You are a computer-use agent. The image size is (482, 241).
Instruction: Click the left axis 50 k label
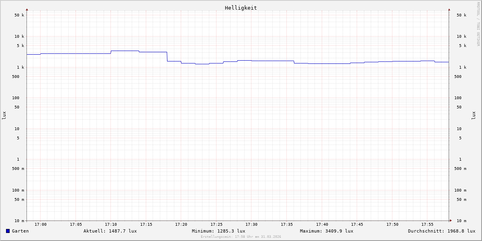(19, 15)
